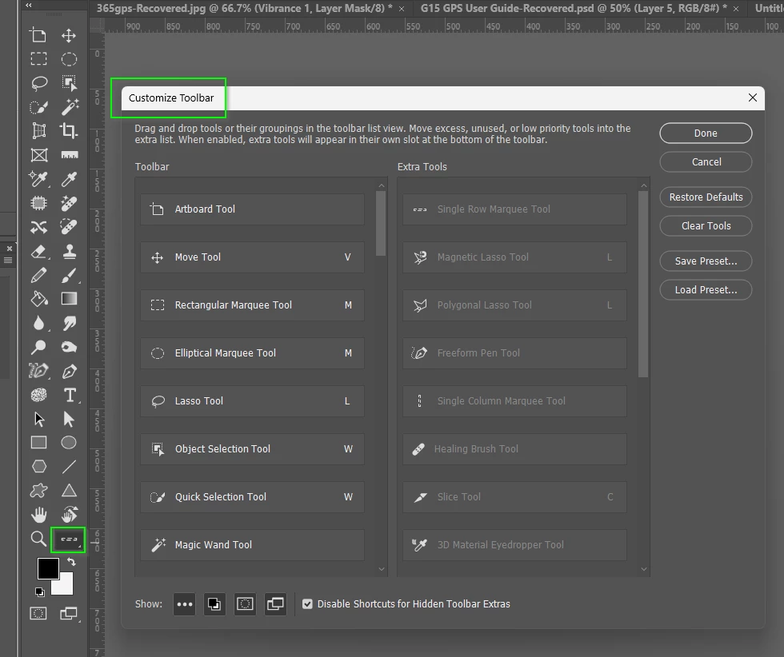Select the Zoom magnifier icon in the tools panel
This screenshot has height=657, width=784.
[38, 539]
